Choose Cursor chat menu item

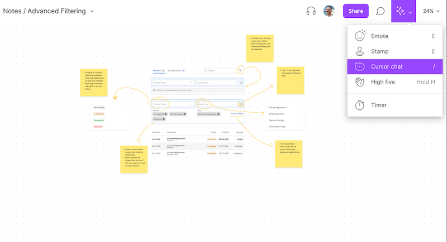point(395,66)
